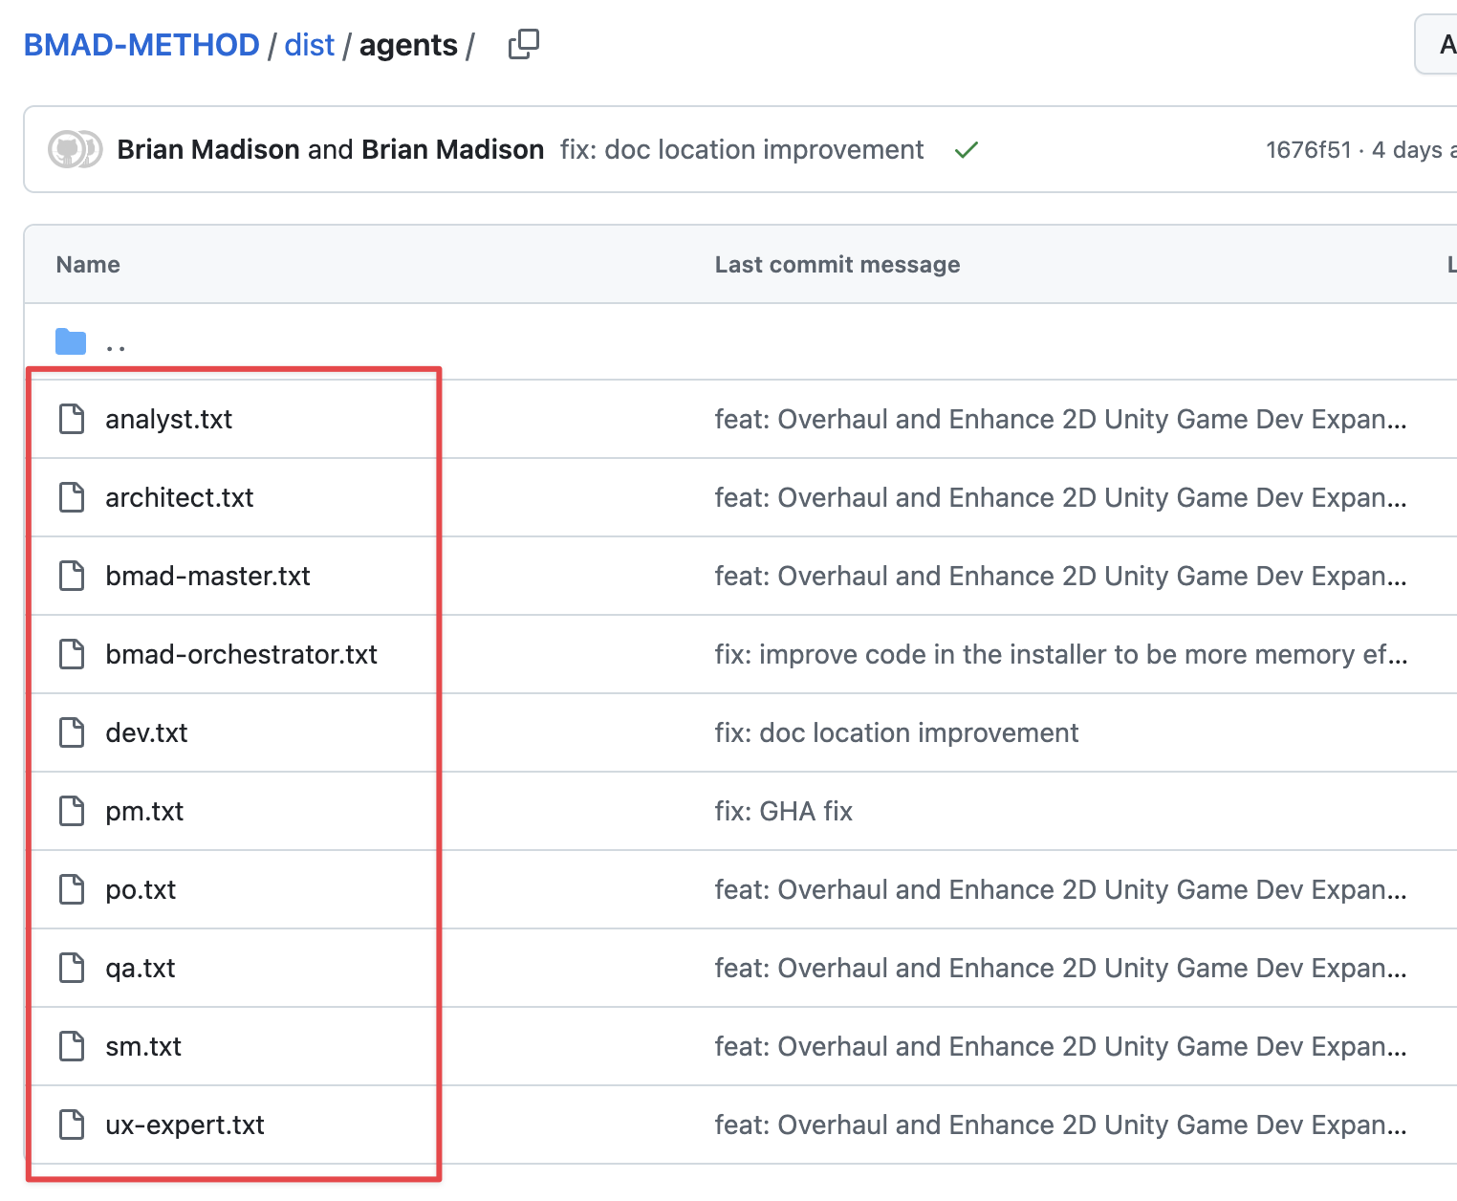Click the file icon beside ux-expert.txt
This screenshot has height=1201, width=1457.
click(72, 1125)
